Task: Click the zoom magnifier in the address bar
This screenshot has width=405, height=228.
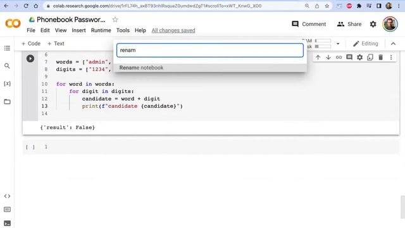Action: (307, 6)
